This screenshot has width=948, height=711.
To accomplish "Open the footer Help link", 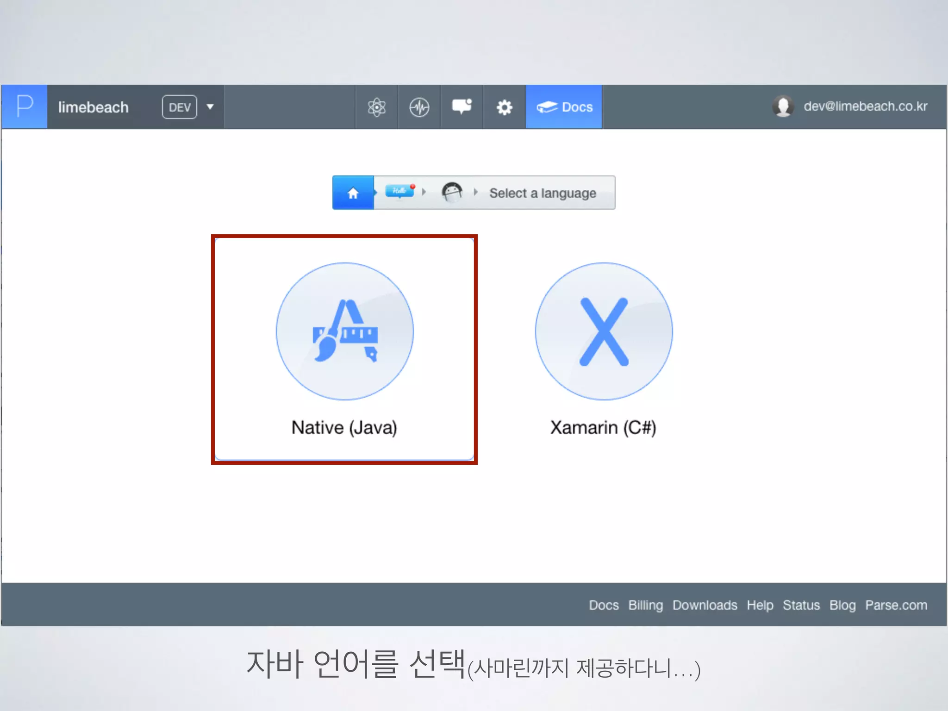I will [760, 605].
